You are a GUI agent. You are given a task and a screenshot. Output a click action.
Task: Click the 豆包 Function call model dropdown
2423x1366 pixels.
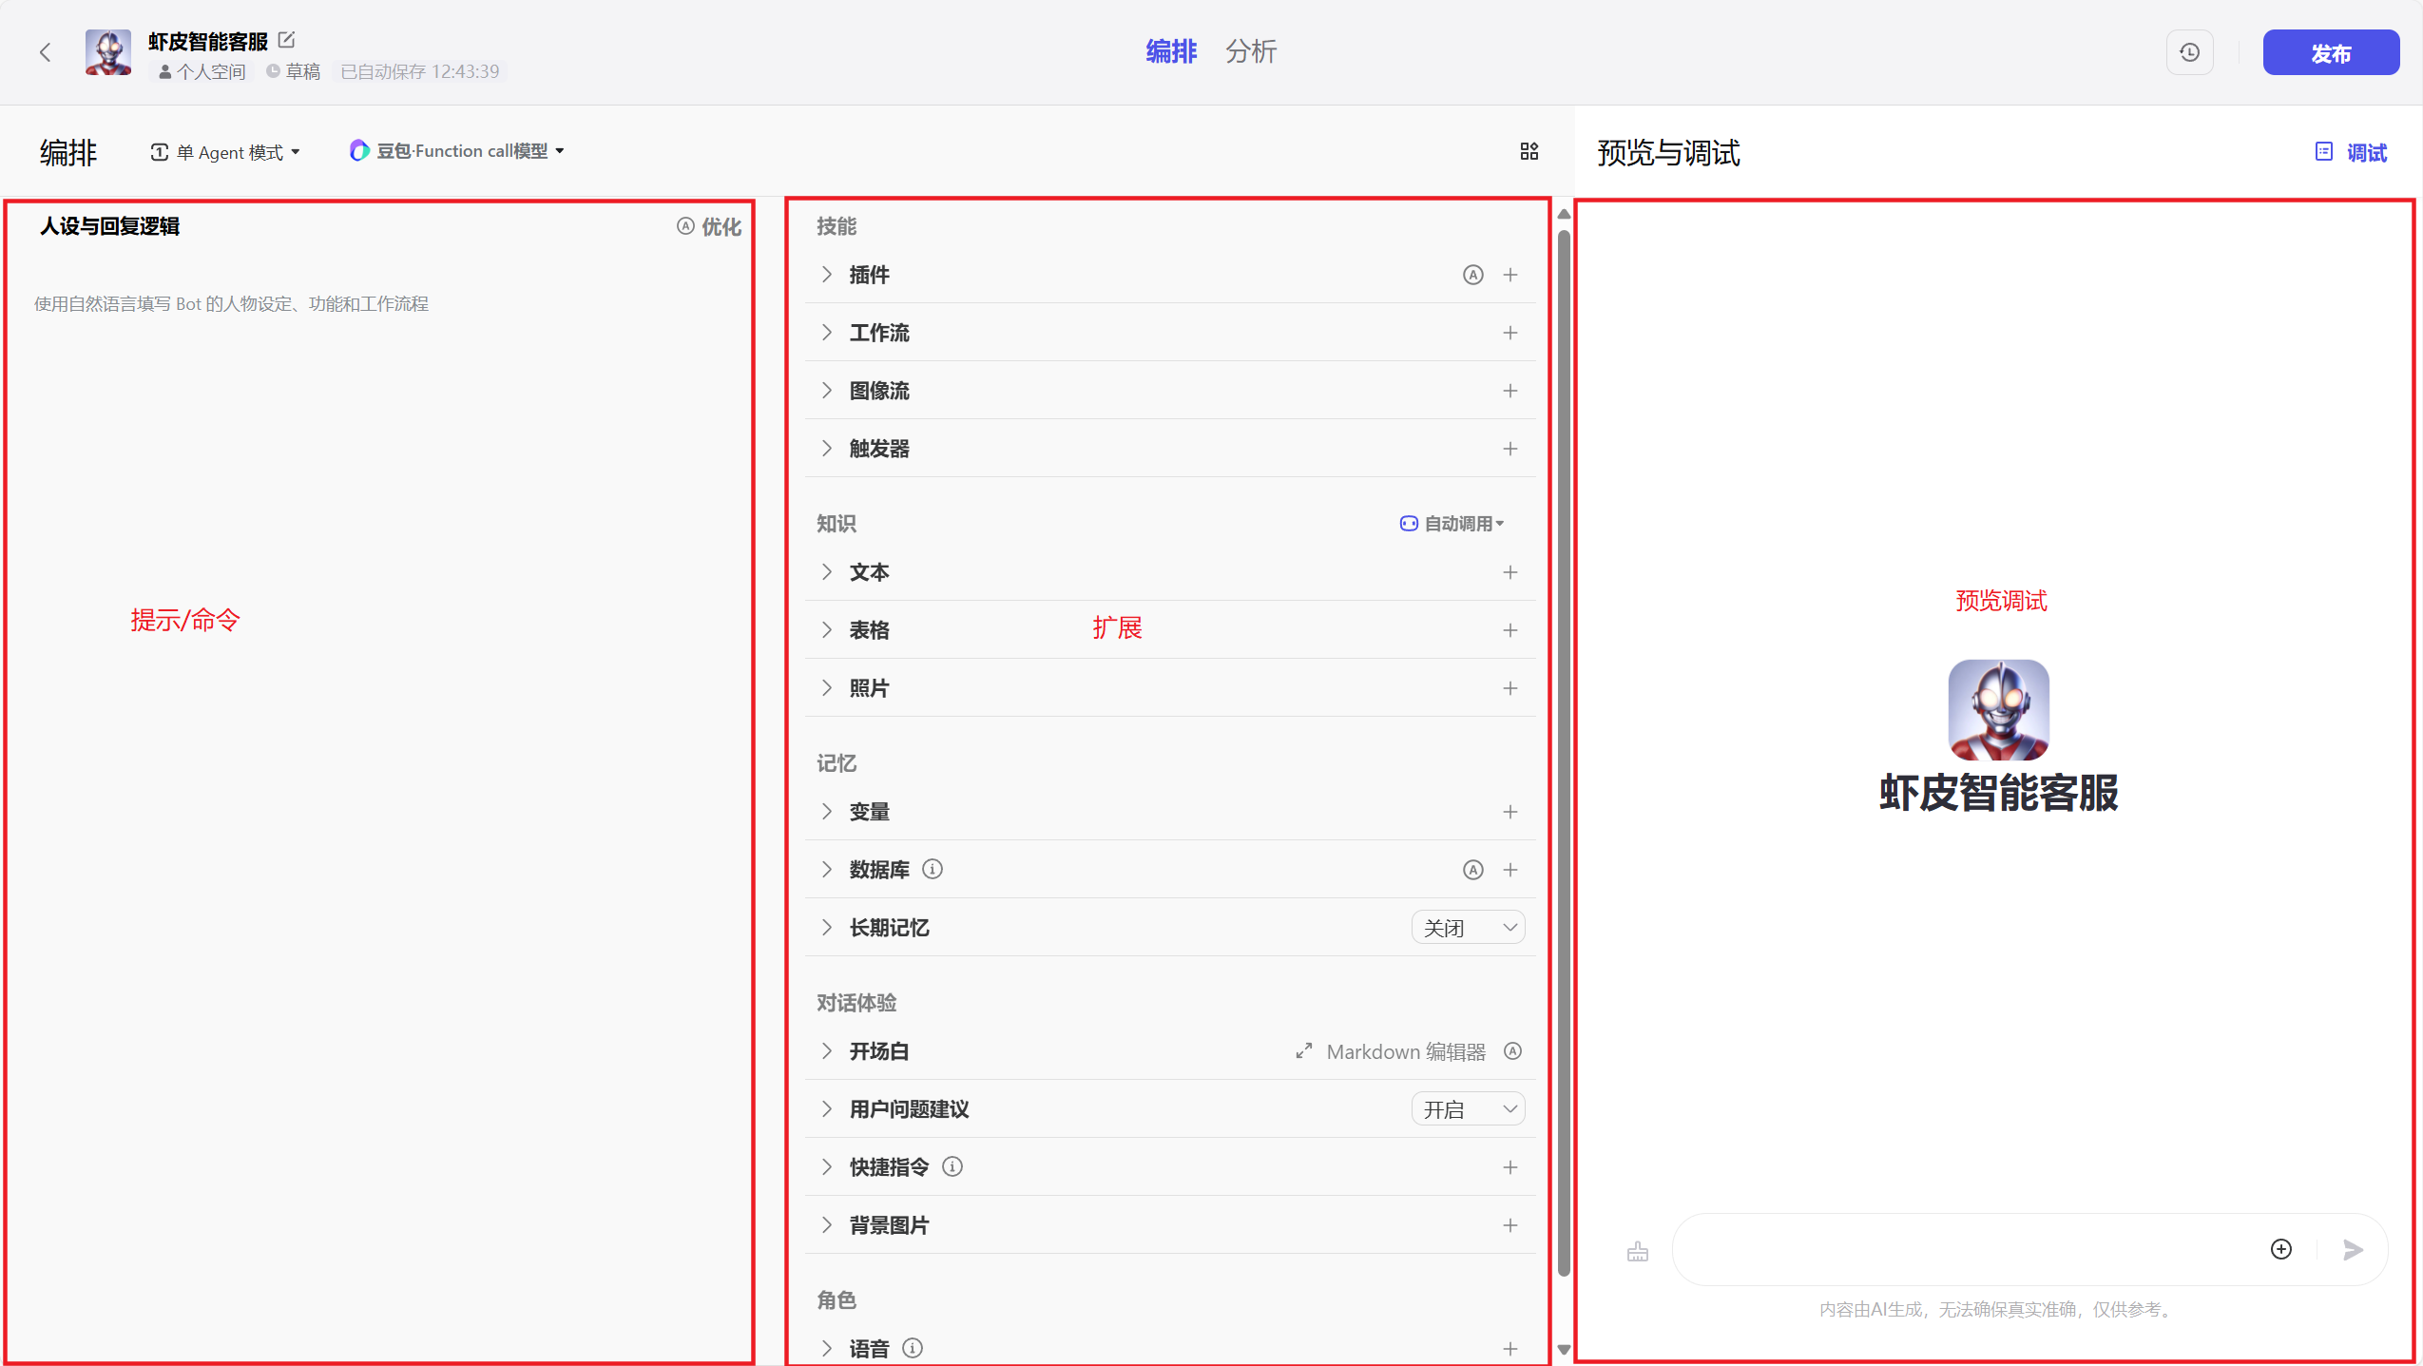(457, 151)
